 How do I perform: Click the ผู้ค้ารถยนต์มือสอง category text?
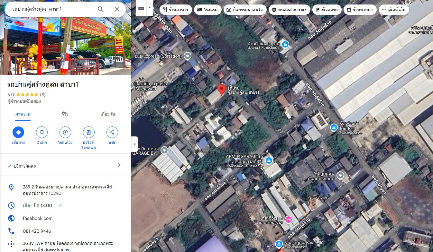pos(24,101)
